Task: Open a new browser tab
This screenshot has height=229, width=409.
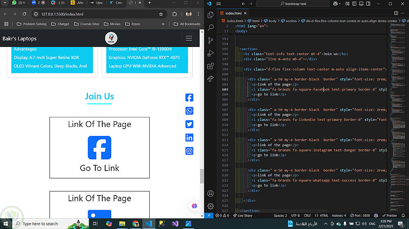Action: coord(149,2)
